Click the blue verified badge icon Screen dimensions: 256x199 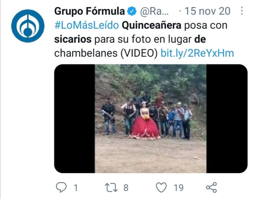pyautogui.click(x=132, y=11)
